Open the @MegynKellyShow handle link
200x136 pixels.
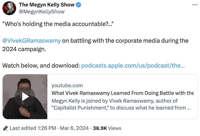42,12
